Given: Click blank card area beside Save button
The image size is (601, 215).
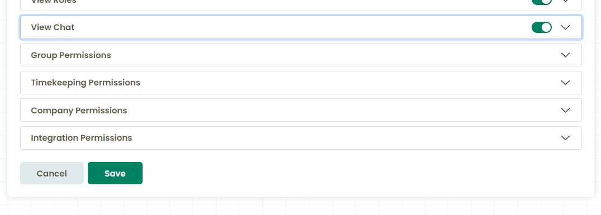Looking at the screenshot, I should coord(345,173).
